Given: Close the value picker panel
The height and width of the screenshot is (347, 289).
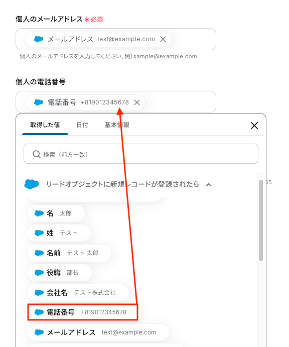Looking at the screenshot, I should (x=254, y=126).
